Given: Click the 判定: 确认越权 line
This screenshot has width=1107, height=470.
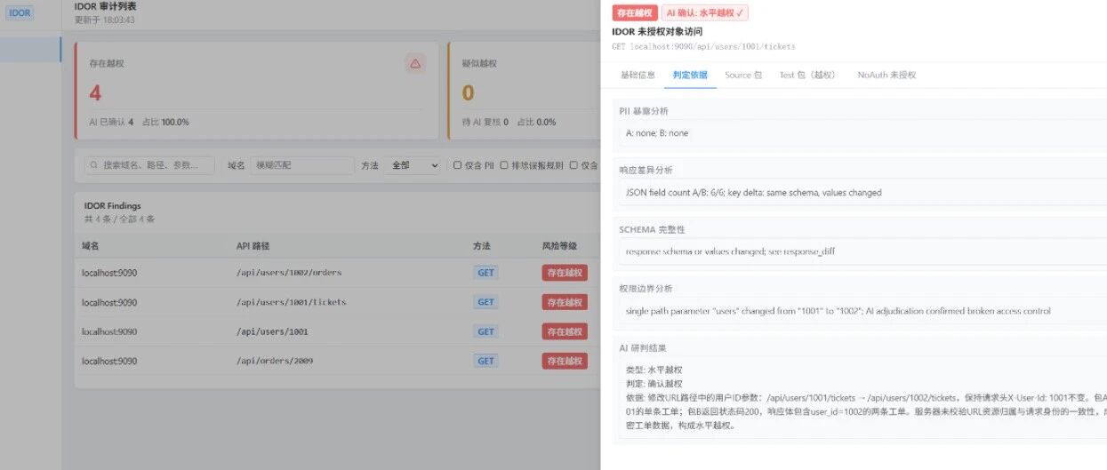Looking at the screenshot, I should tap(654, 384).
